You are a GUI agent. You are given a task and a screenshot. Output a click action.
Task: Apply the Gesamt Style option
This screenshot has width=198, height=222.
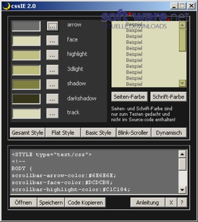tap(28, 133)
